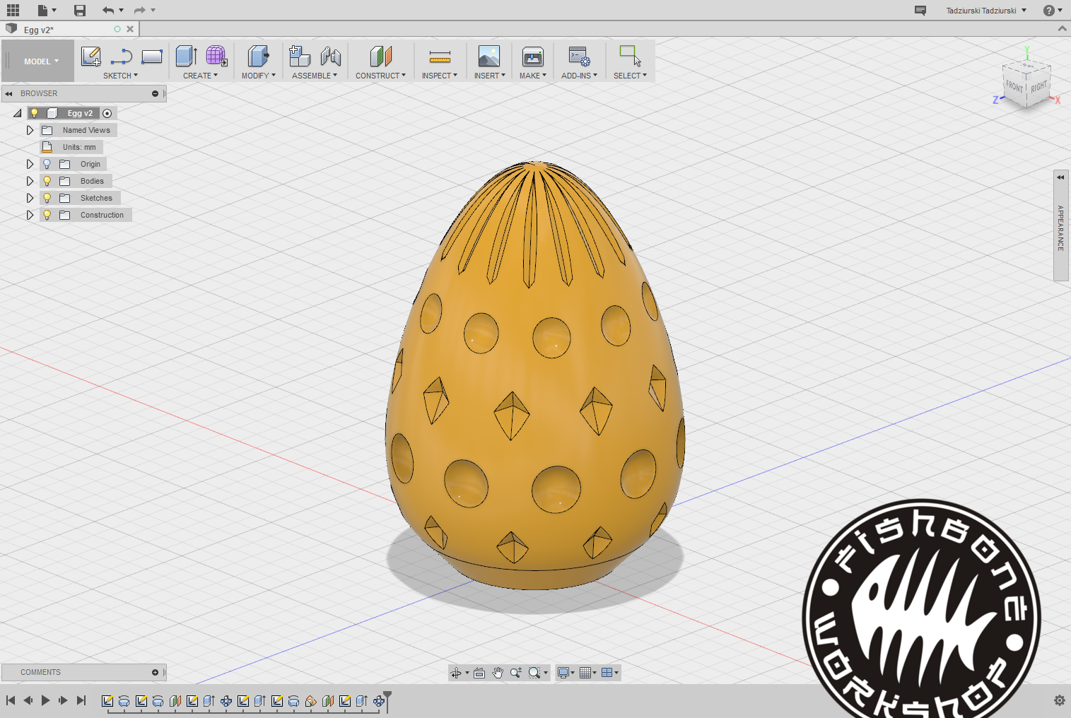Select the Line sketch tool
Screen dimensions: 1071x718
[122, 57]
